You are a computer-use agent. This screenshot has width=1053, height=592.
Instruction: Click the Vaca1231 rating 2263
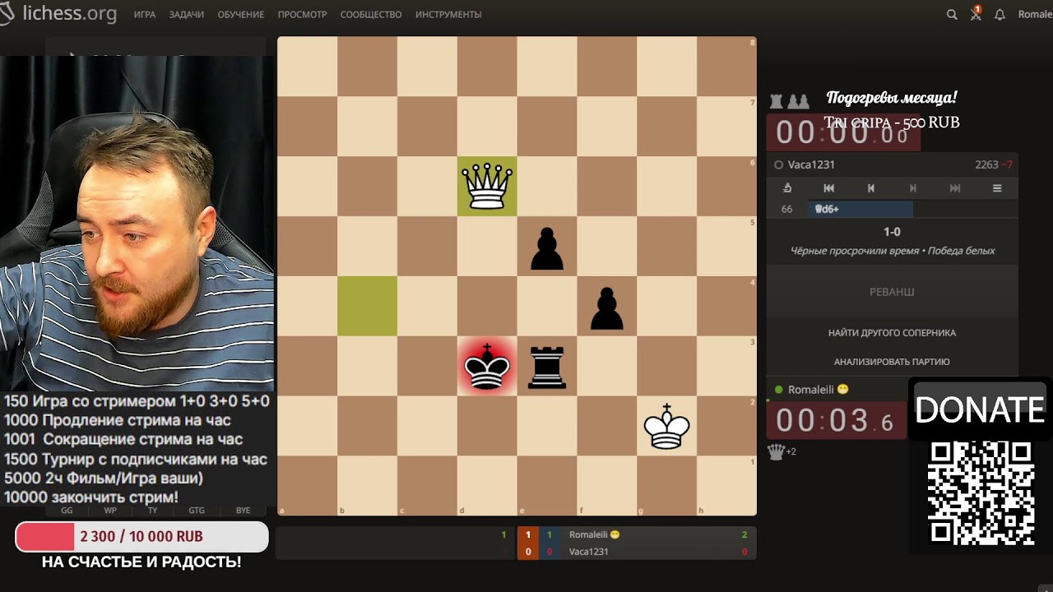986,164
